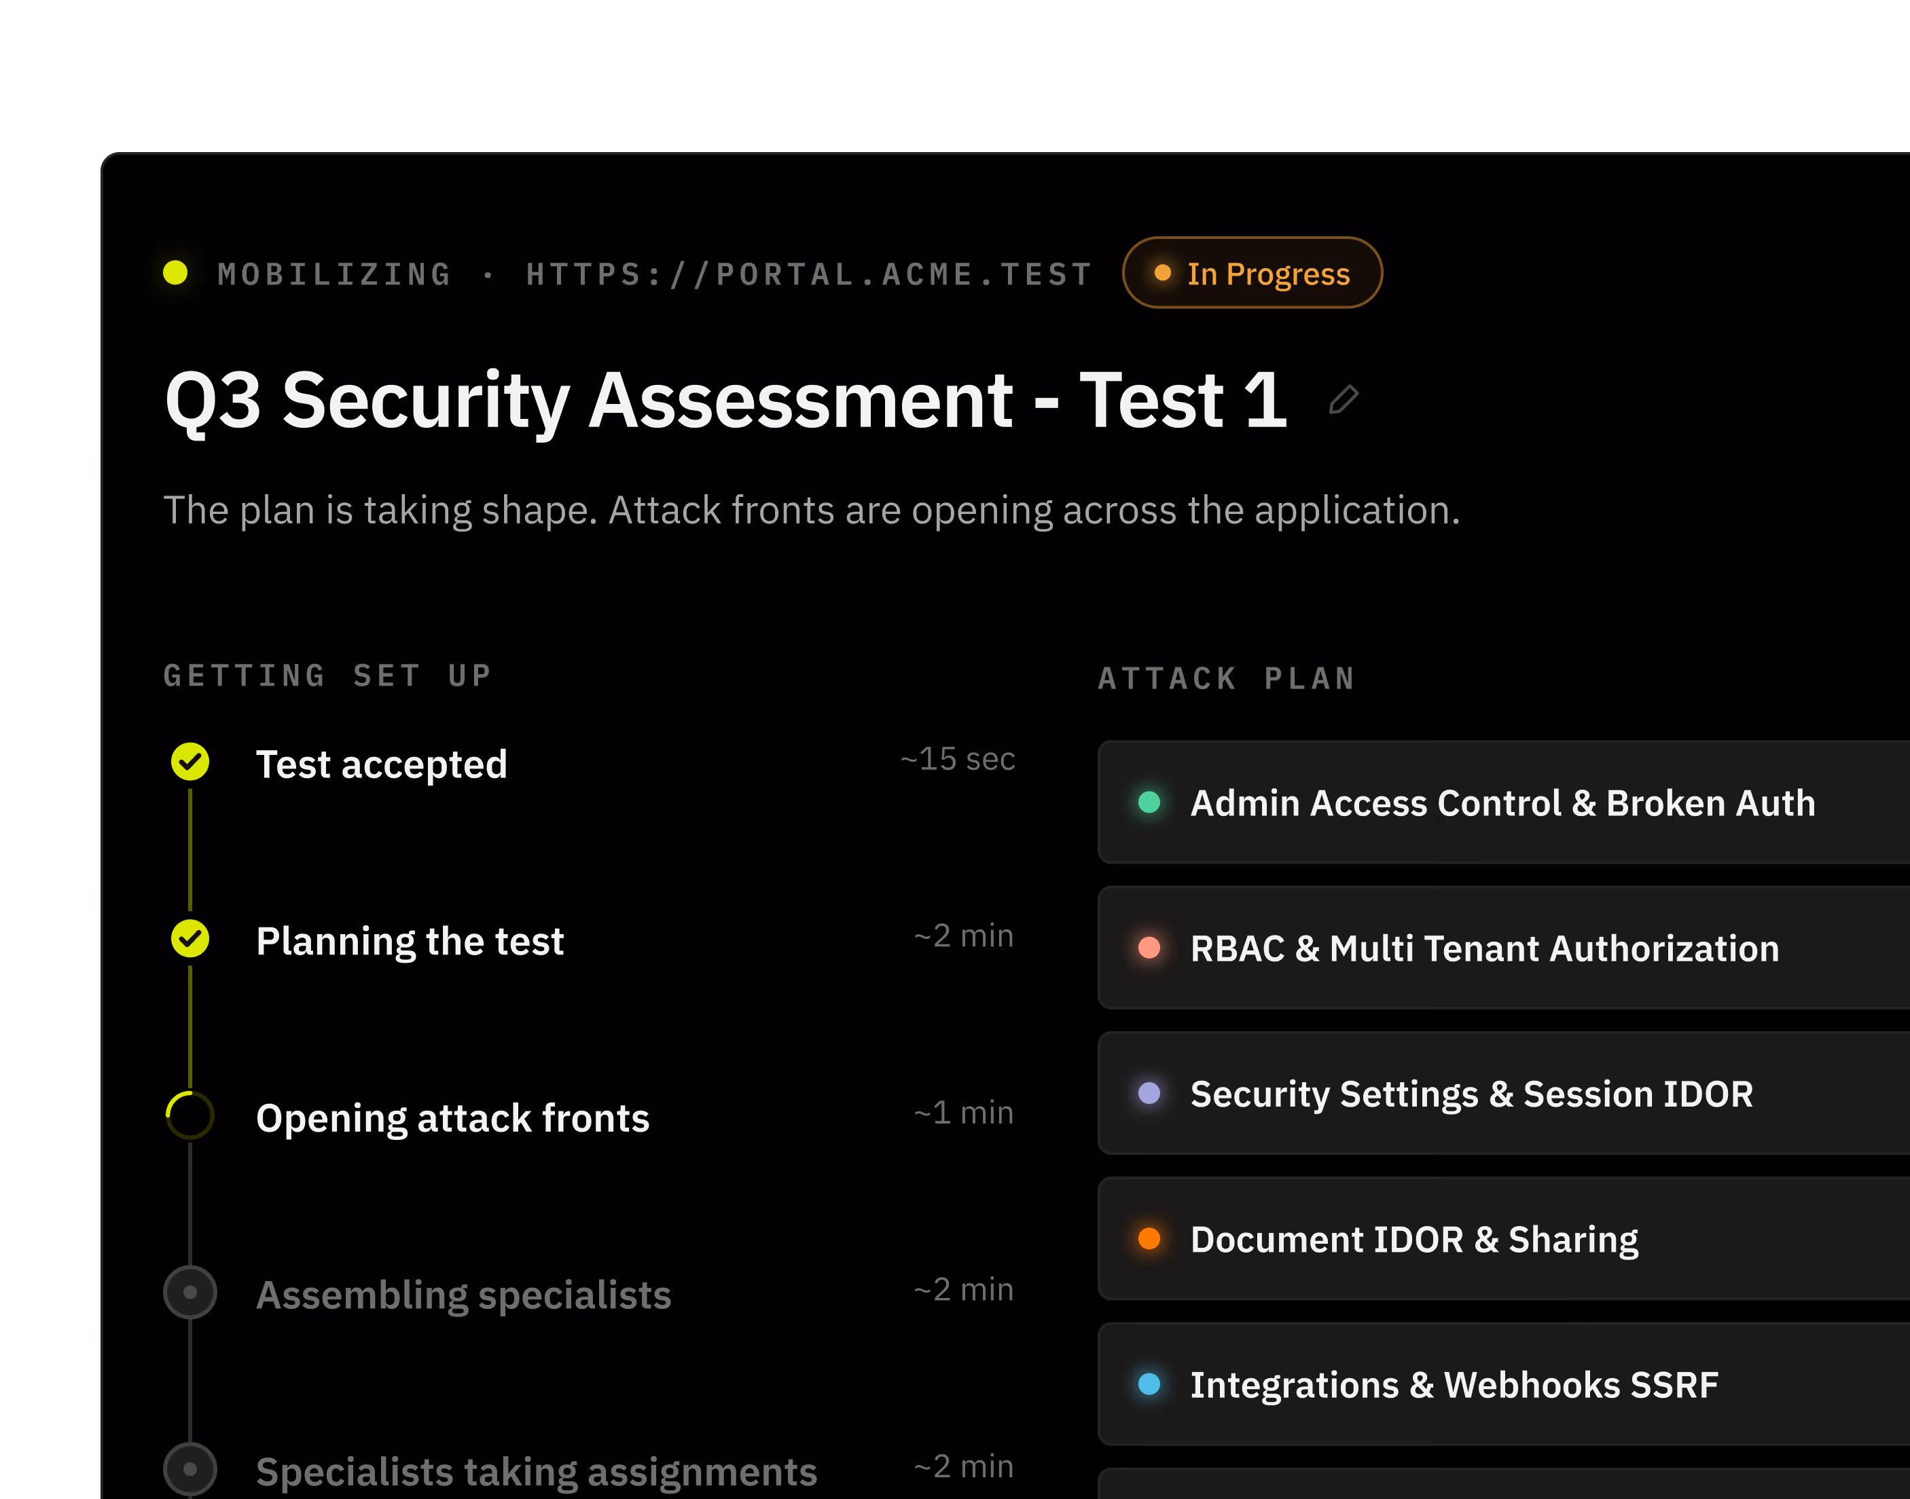
Task: Click the orange dot on the Document IDOR card
Action: pos(1149,1238)
